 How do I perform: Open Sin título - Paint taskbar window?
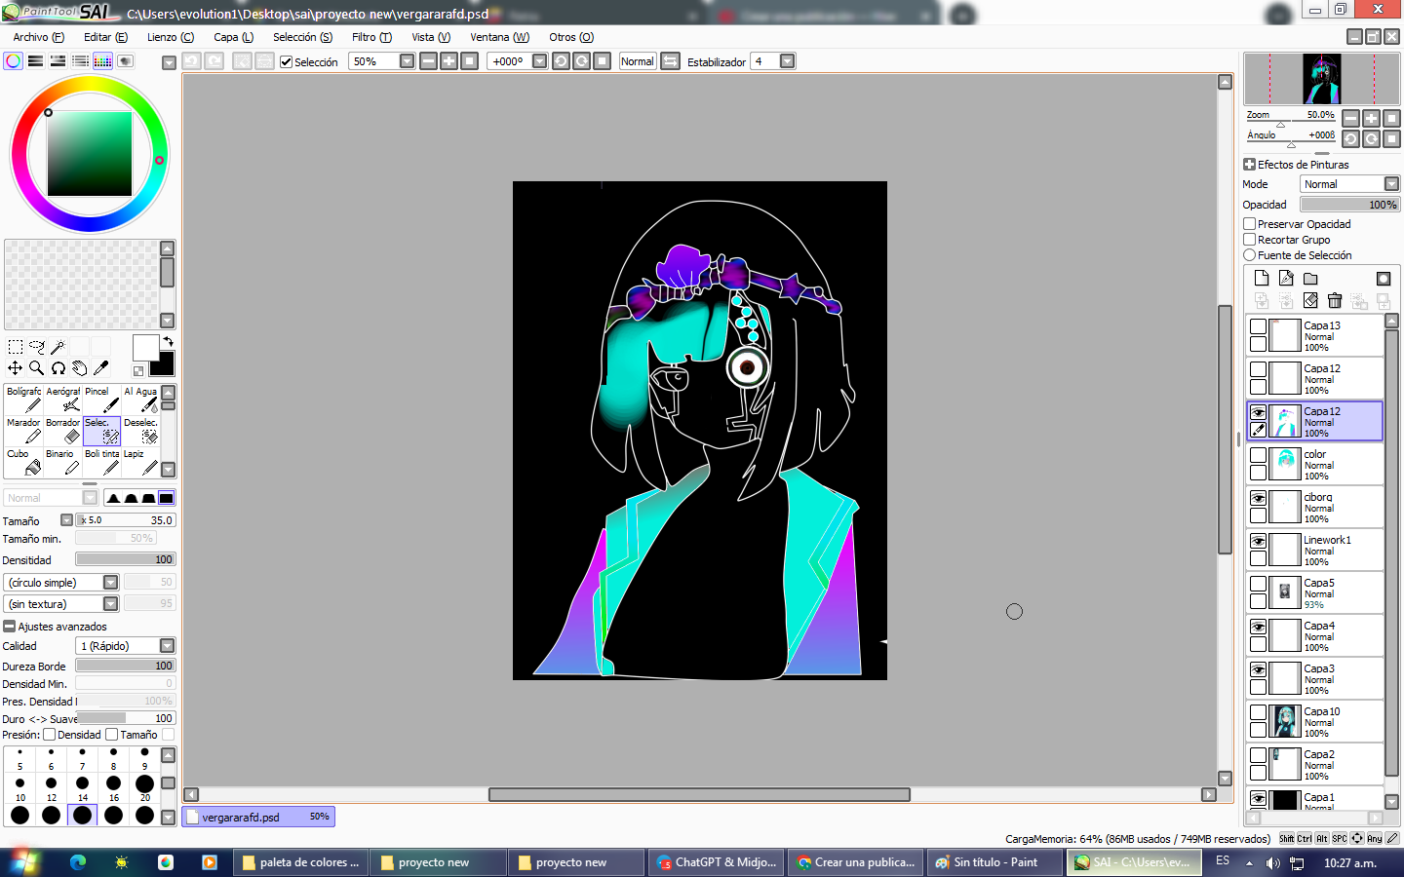click(995, 862)
